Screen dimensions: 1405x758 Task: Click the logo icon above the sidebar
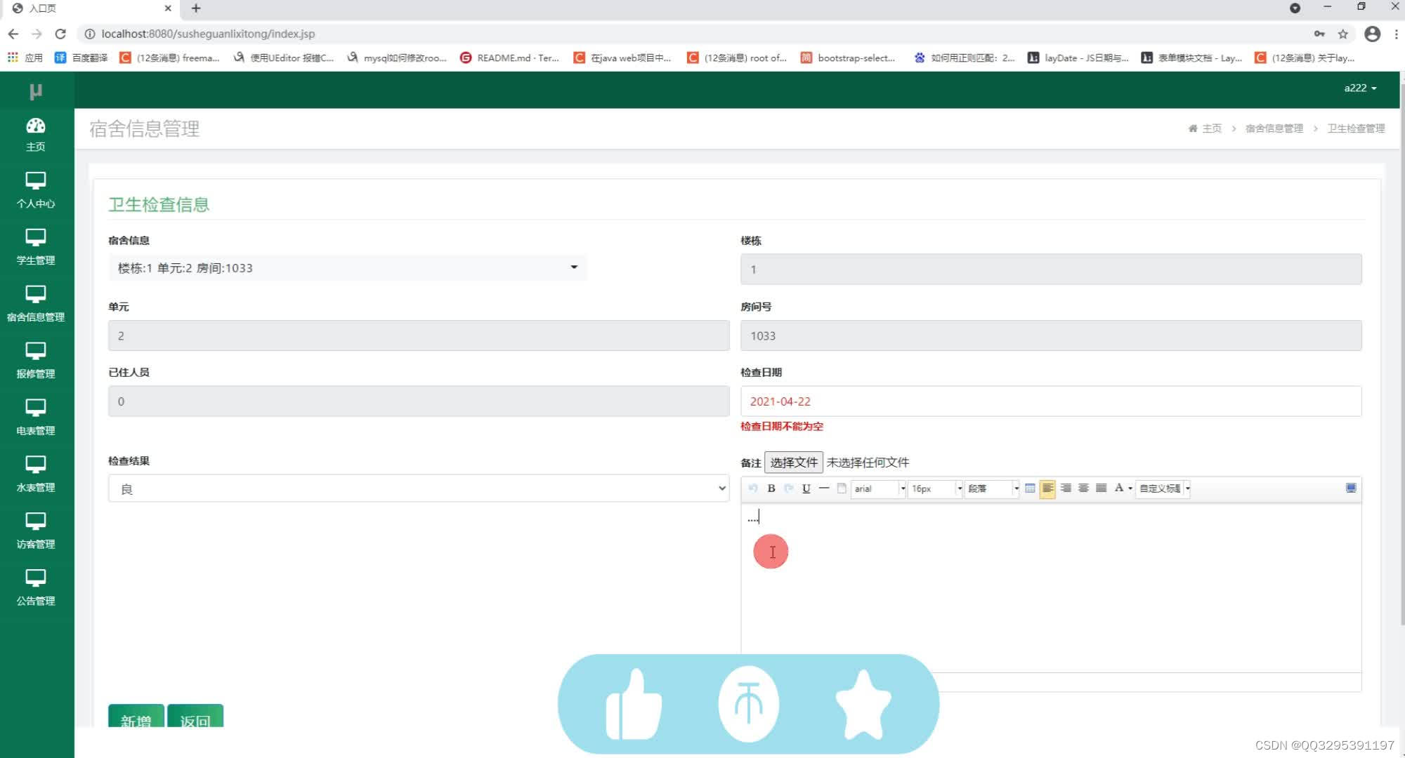point(36,91)
